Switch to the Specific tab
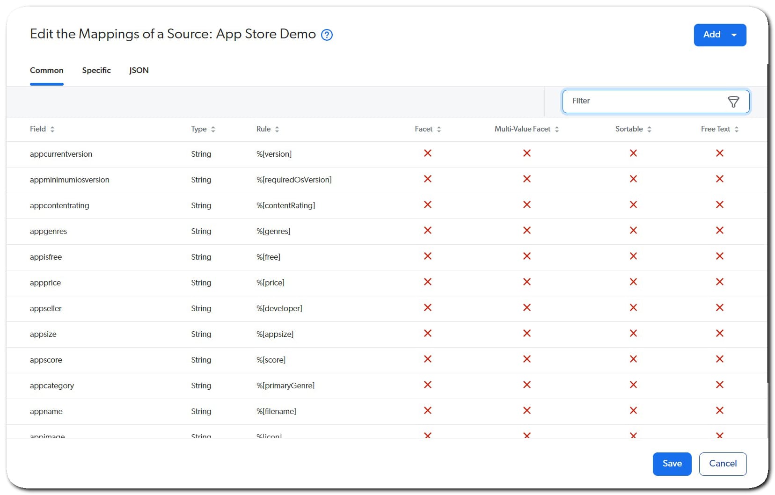 tap(96, 70)
